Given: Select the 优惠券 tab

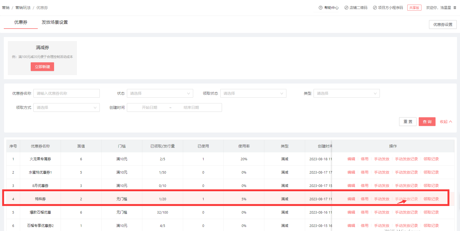Looking at the screenshot, I should (21, 22).
